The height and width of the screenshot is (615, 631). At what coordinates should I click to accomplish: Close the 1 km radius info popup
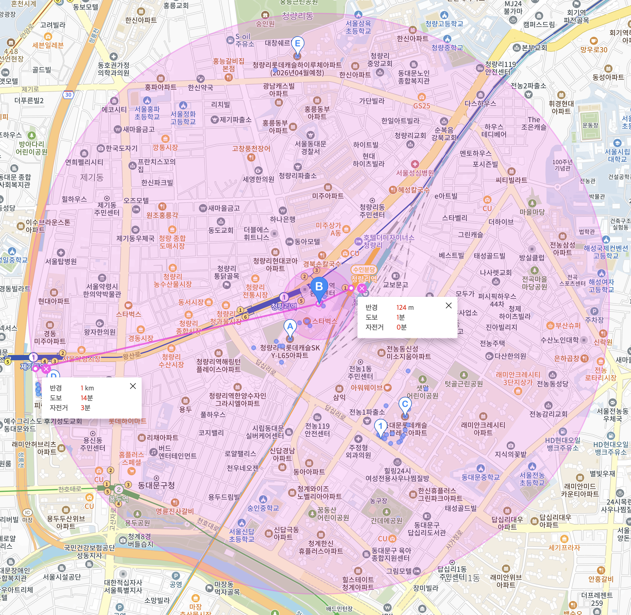[x=133, y=386]
